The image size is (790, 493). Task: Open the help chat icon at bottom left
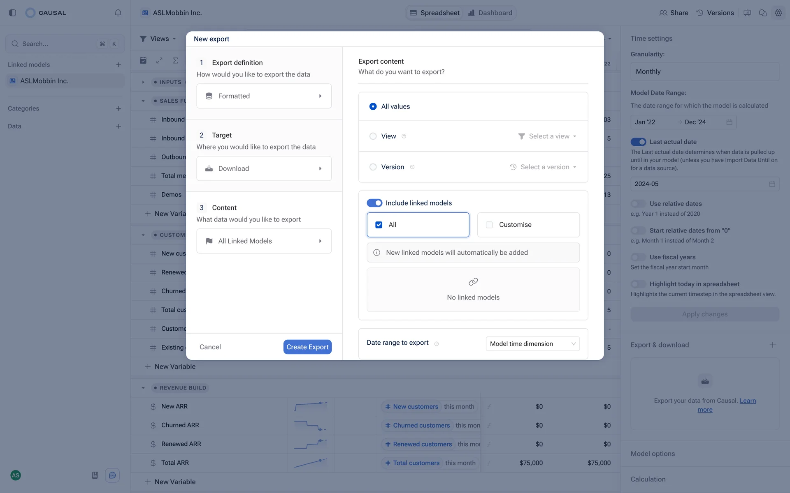112,475
